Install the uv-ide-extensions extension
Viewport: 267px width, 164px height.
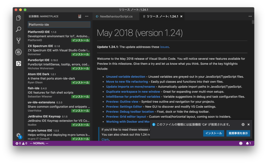click(81, 111)
